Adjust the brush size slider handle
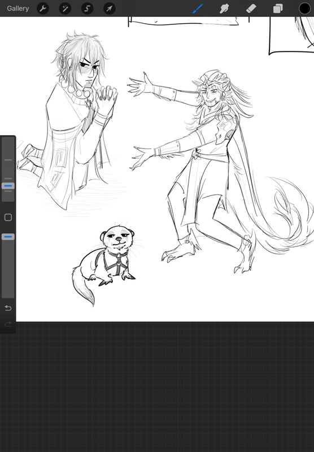 pos(8,186)
